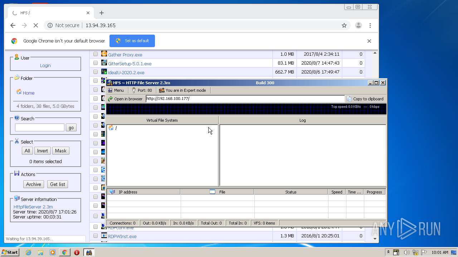Screen dimensions: 458x257
Task: Click the Get list button
Action: point(58,184)
